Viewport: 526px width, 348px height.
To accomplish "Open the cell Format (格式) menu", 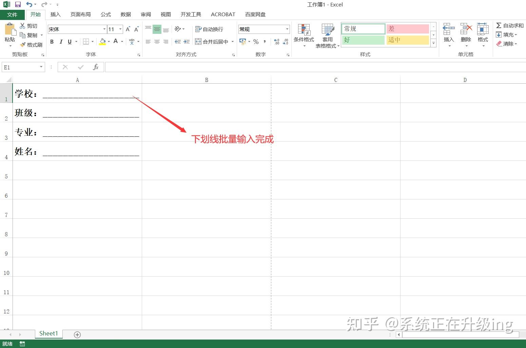I will 483,35.
